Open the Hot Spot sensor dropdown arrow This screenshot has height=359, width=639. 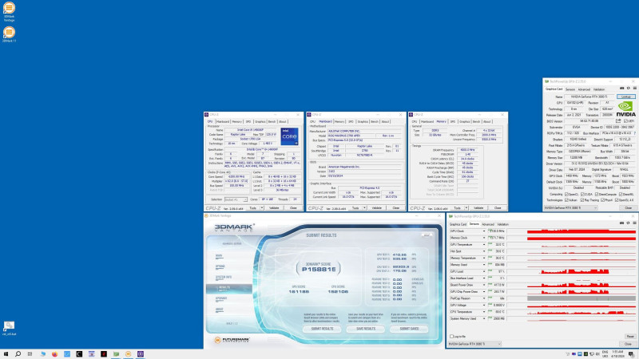pos(484,251)
